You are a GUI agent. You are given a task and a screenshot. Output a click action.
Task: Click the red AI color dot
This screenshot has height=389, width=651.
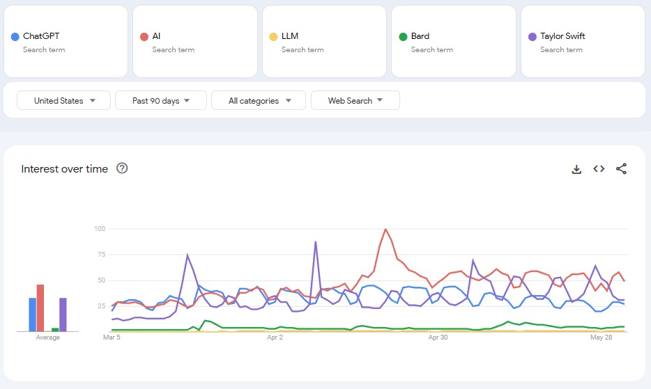pos(144,37)
